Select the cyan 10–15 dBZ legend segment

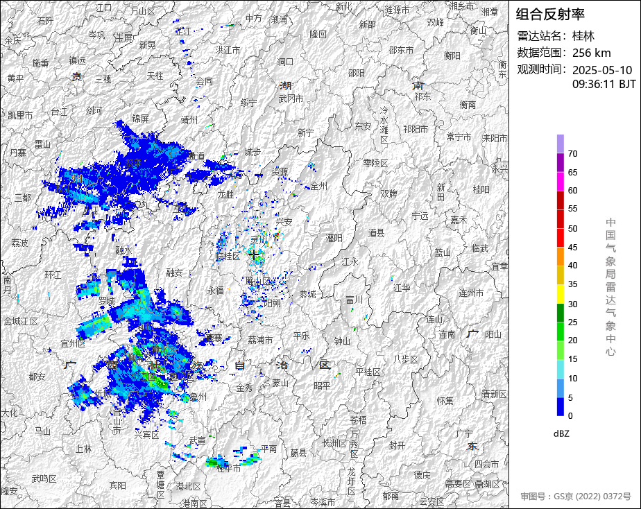point(560,369)
